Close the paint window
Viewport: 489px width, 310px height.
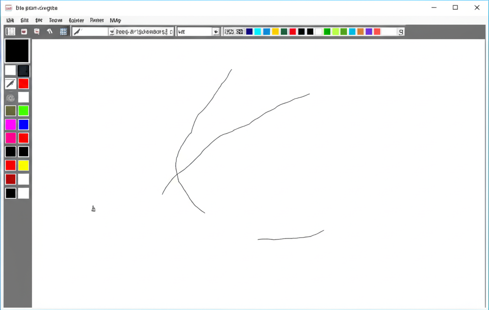477,8
